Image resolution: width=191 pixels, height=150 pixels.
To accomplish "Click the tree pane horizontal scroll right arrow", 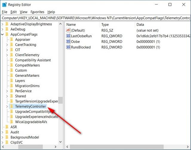I will (x=56, y=147).
